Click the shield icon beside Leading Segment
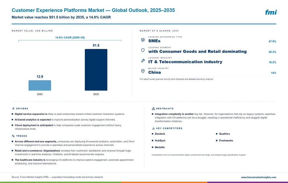 143,50
